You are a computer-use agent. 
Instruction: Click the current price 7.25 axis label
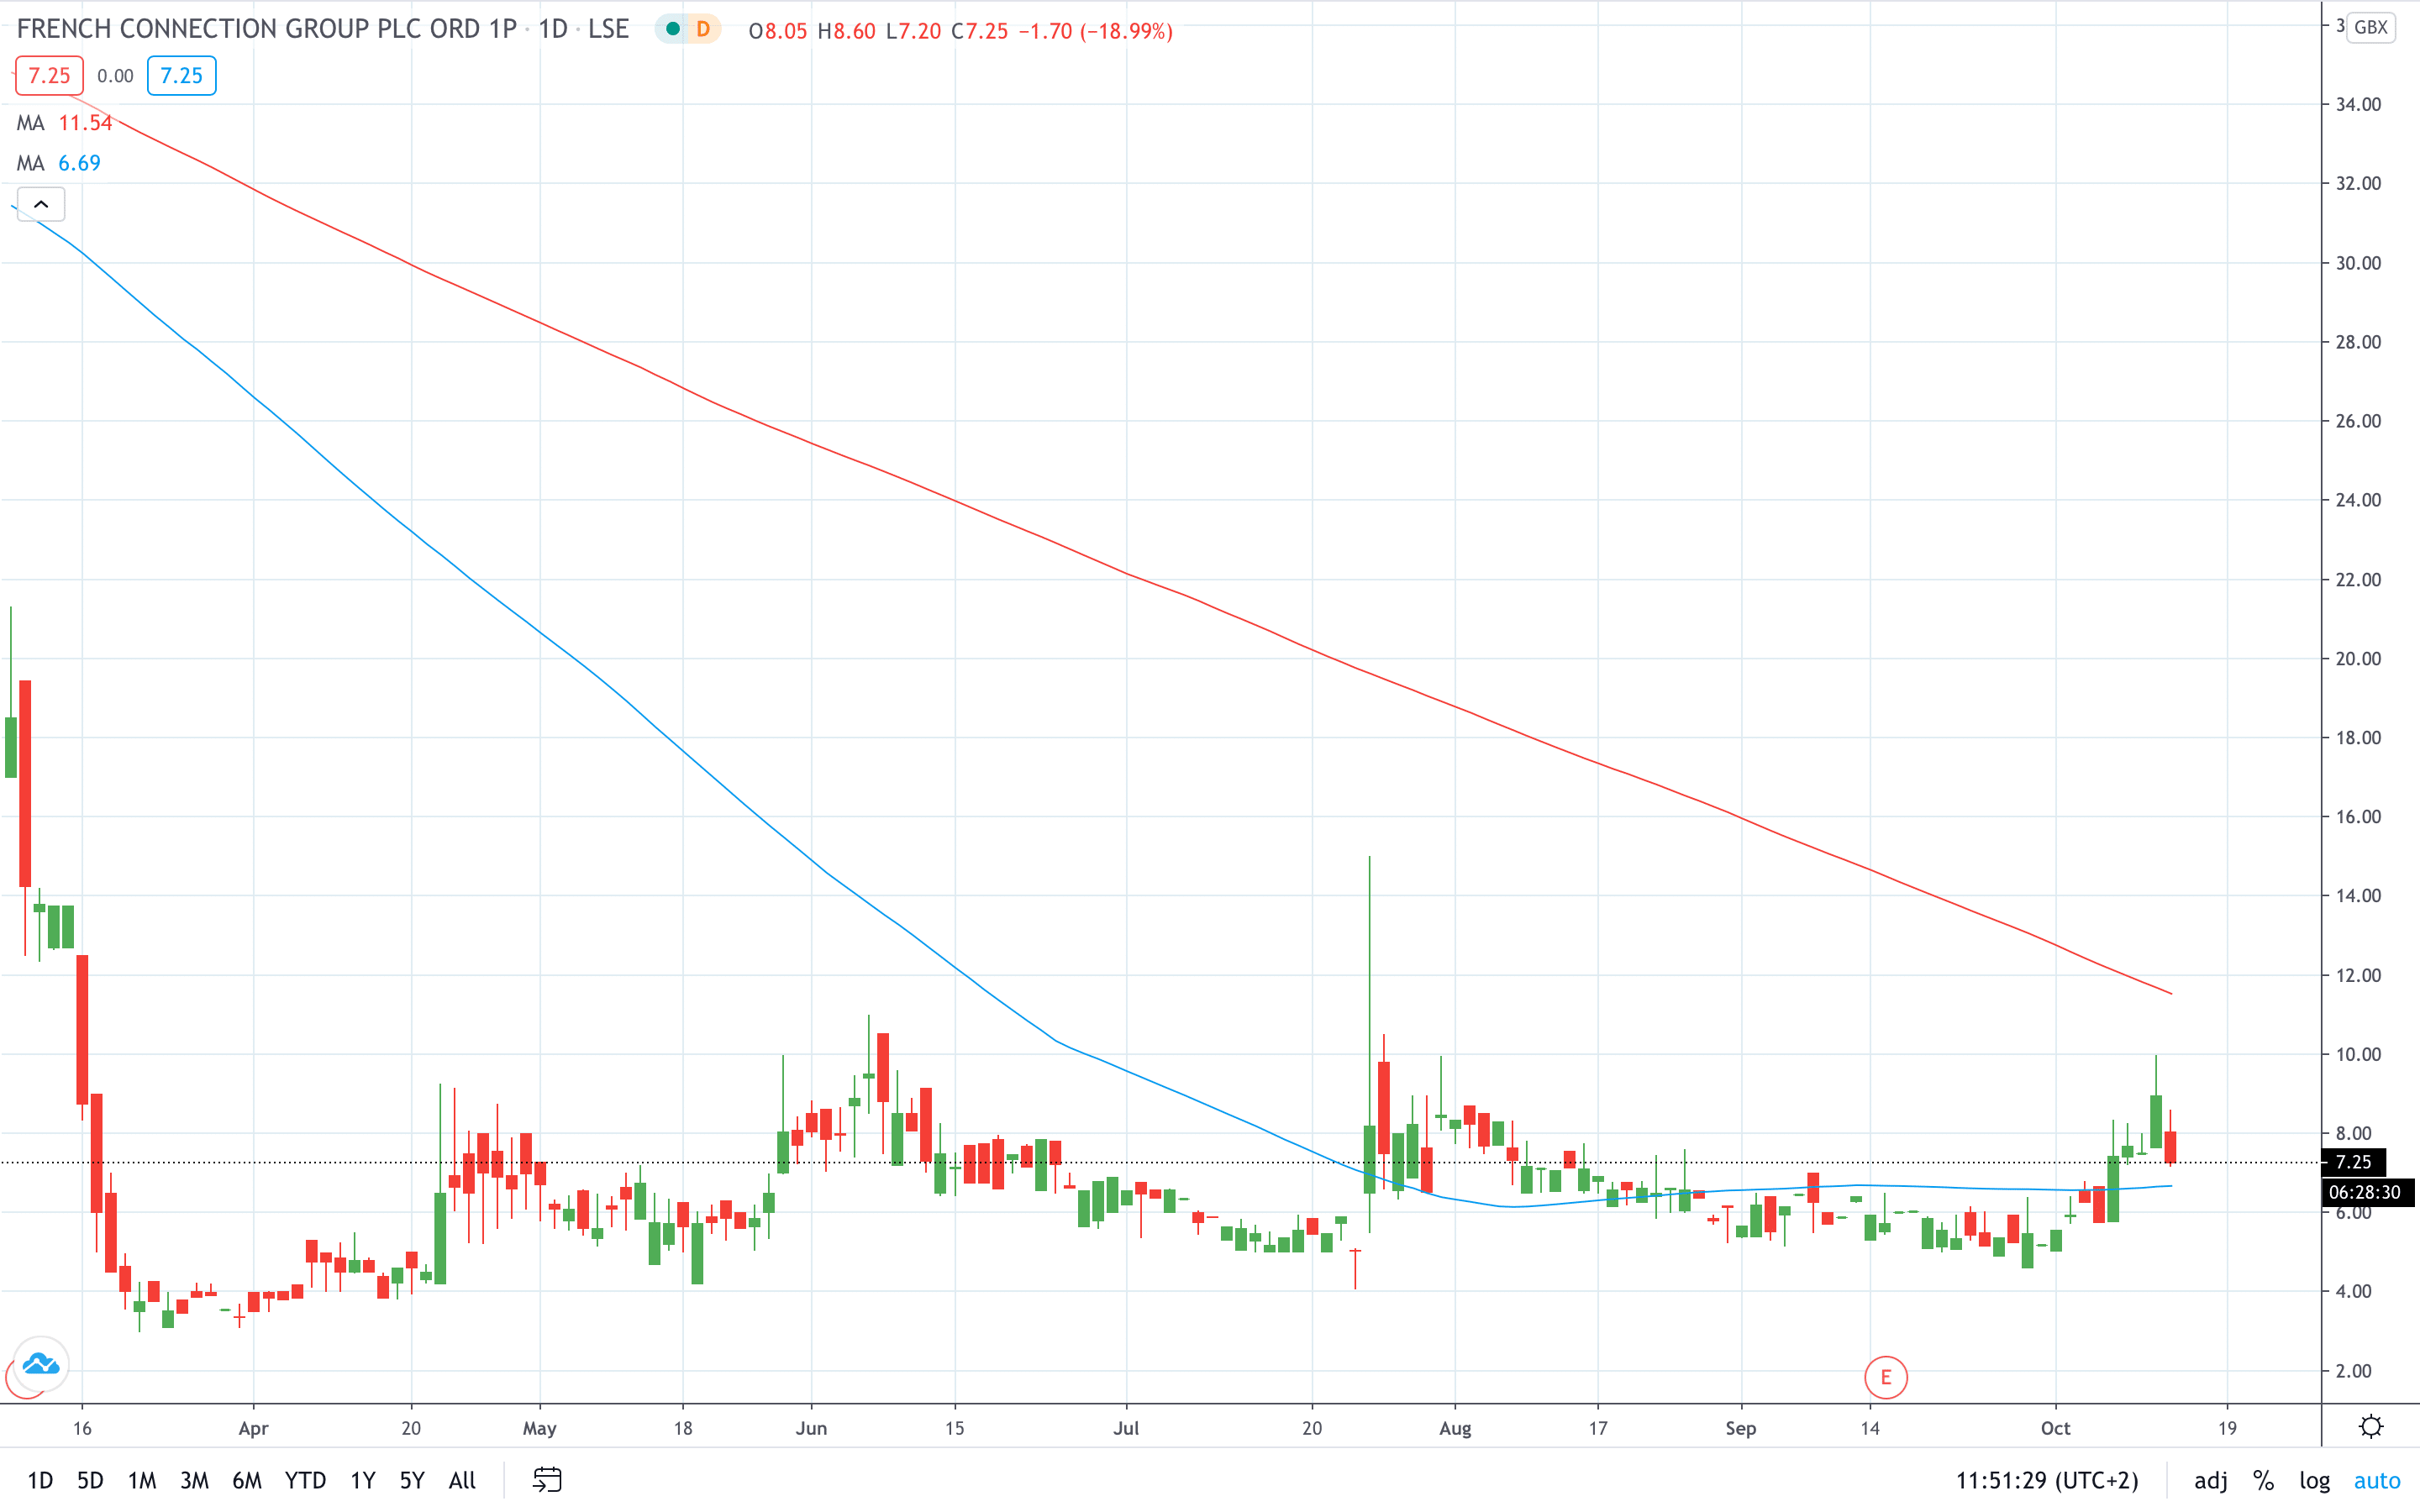pos(2352,1162)
